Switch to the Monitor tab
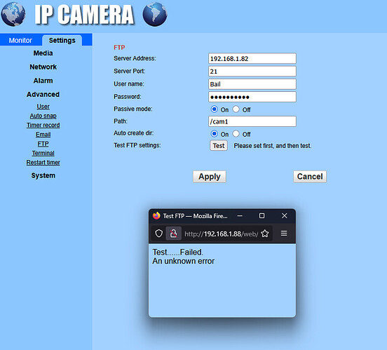 (20, 40)
